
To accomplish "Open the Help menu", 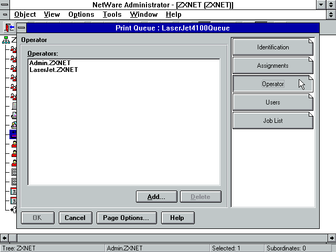I will [173, 15].
